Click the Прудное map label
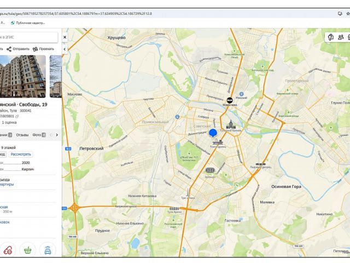The image size is (350, 263). [x=102, y=231]
